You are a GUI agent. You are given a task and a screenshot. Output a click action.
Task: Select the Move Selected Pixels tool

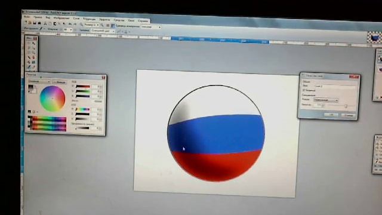[x=34, y=44]
